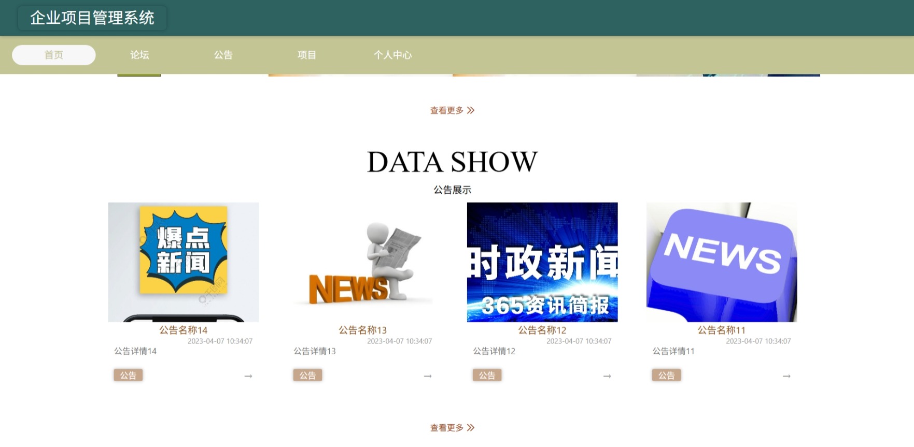
Task: Open the 公告 navigation menu item
Action: (x=223, y=55)
